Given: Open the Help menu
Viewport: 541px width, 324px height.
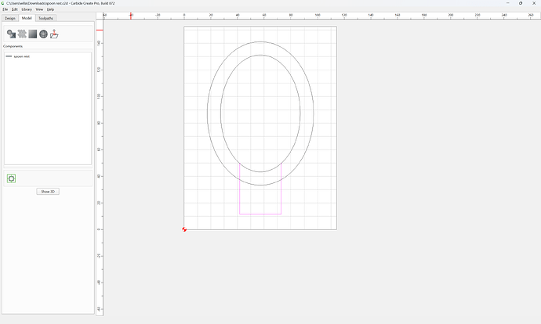Looking at the screenshot, I should (x=50, y=9).
